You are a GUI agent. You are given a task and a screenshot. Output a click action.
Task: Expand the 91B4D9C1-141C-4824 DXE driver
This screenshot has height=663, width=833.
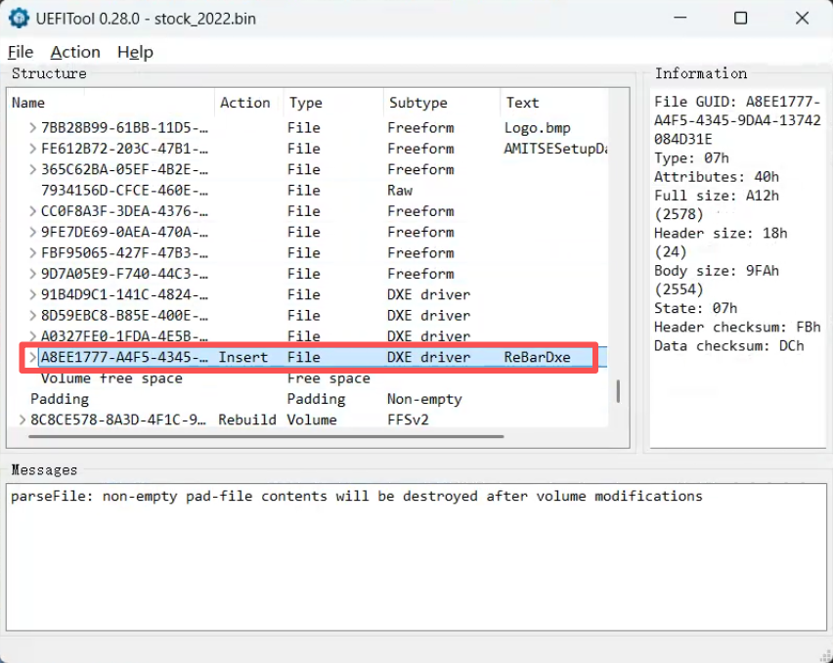(33, 295)
